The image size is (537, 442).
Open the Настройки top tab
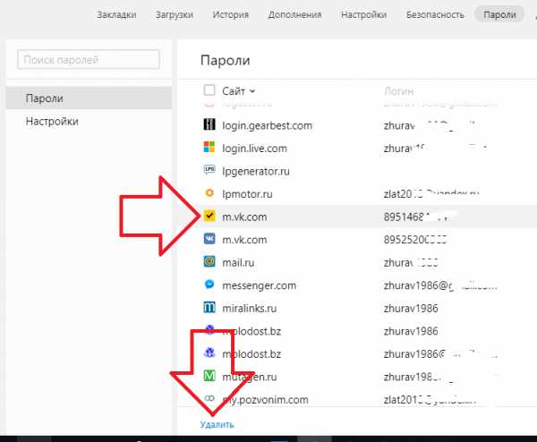363,14
